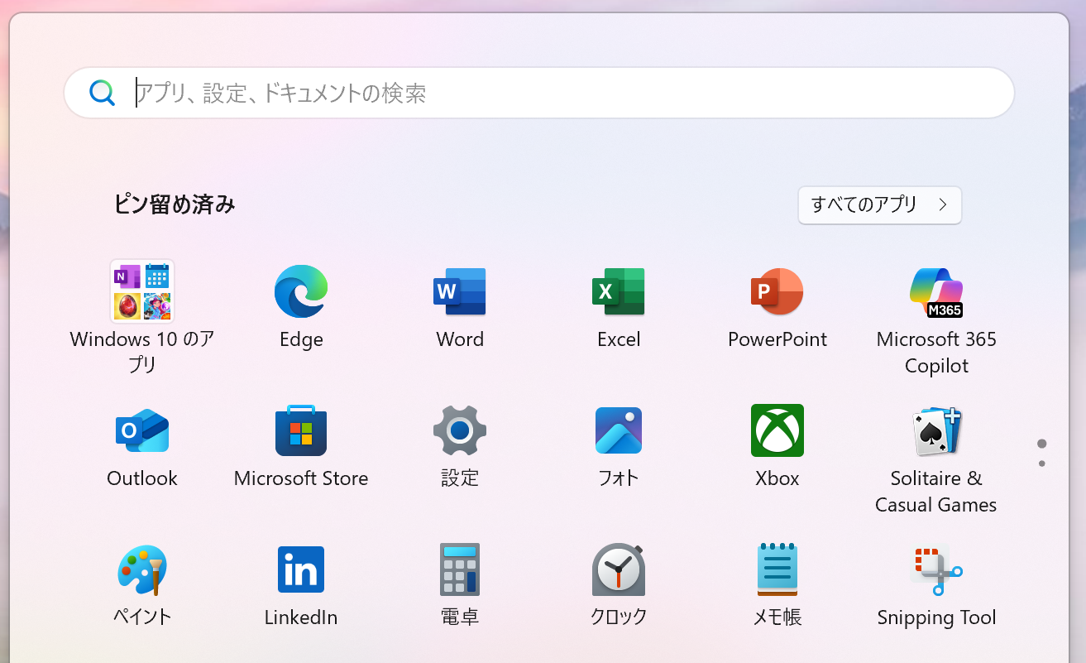Open the Microsoft Store

coord(301,430)
